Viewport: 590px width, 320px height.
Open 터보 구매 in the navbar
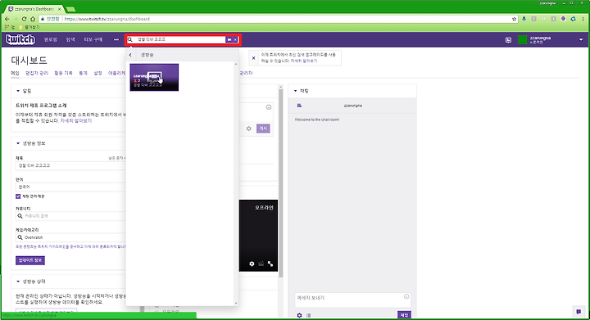93,39
